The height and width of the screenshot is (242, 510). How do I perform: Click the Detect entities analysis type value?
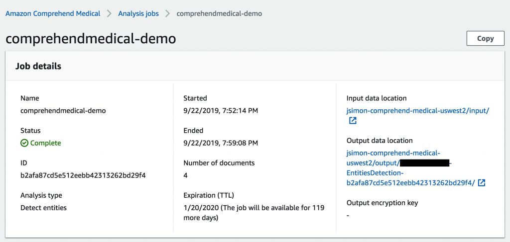point(44,208)
